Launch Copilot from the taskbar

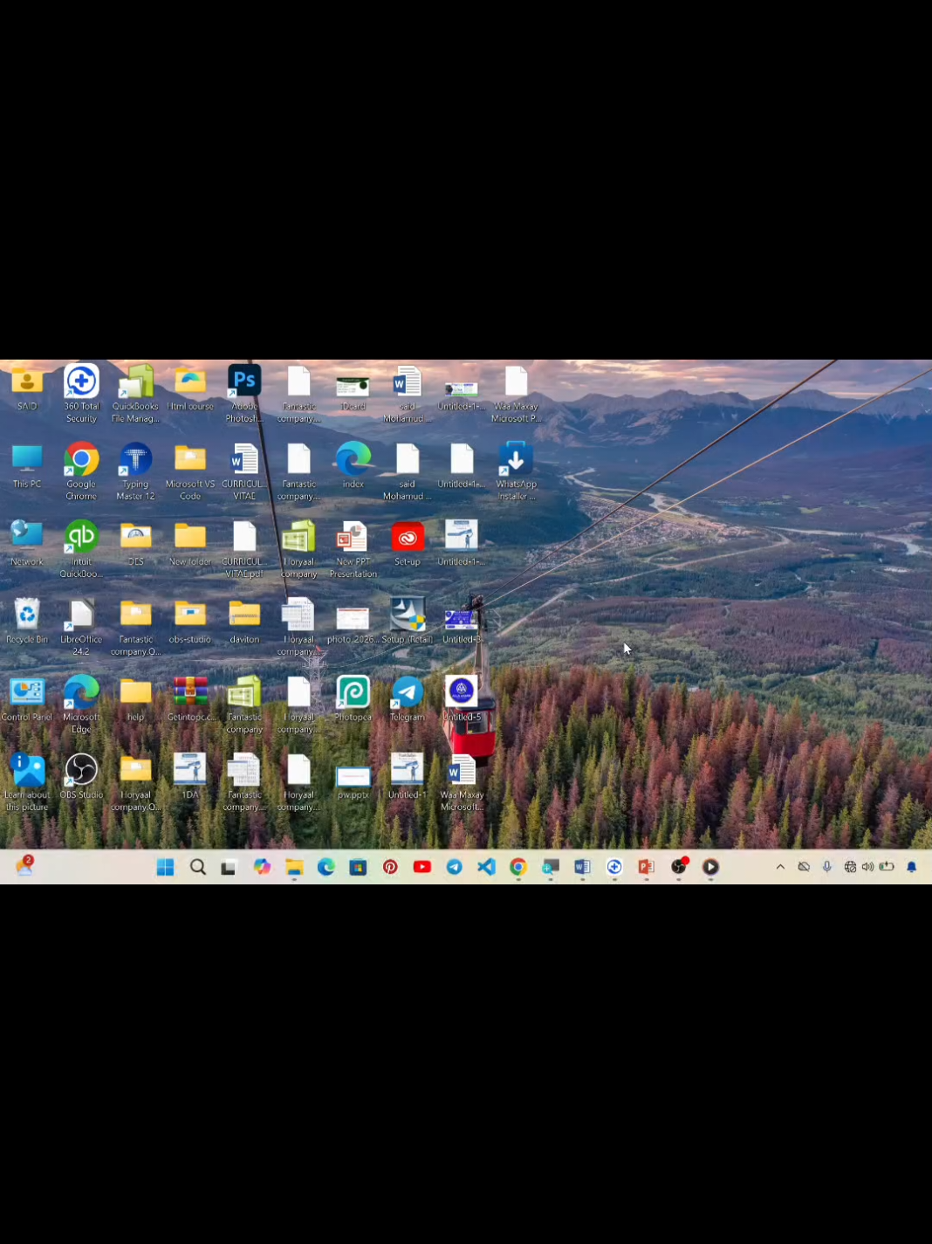tap(262, 867)
